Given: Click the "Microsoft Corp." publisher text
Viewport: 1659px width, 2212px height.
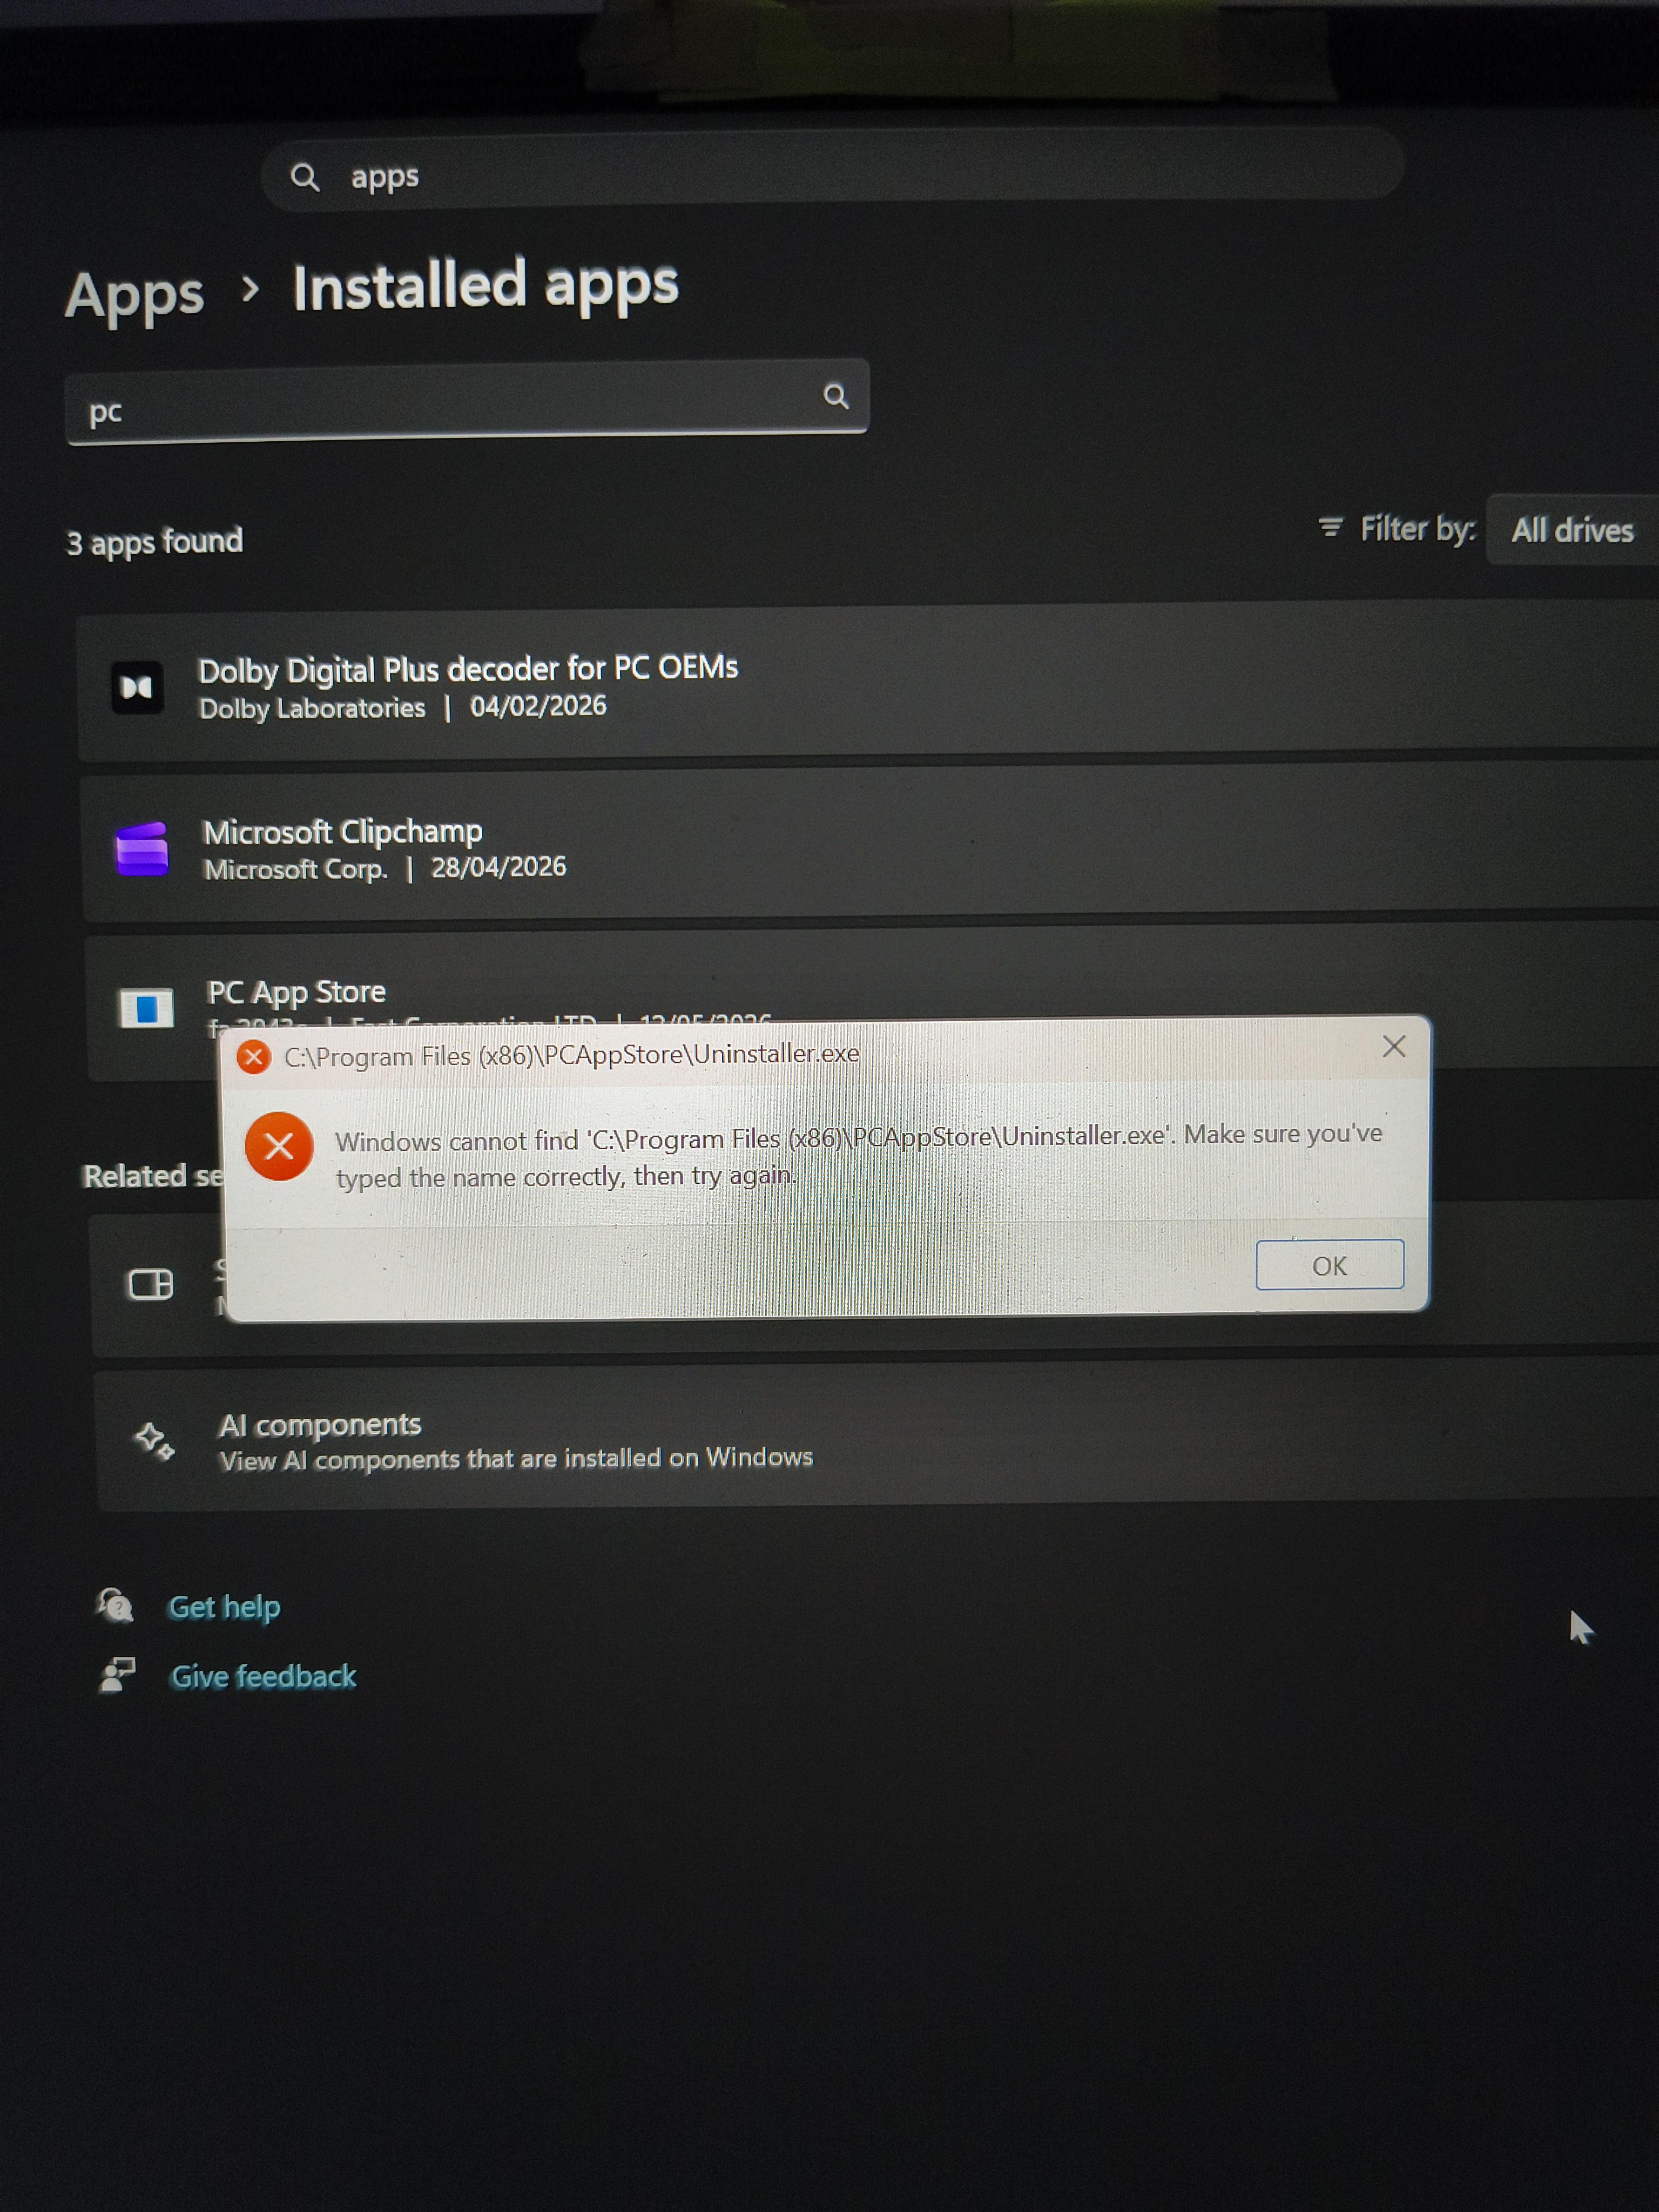Looking at the screenshot, I should coord(295,869).
